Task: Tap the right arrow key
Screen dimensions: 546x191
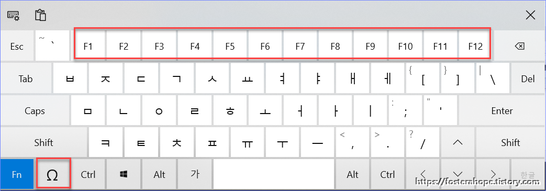Action: (493, 174)
